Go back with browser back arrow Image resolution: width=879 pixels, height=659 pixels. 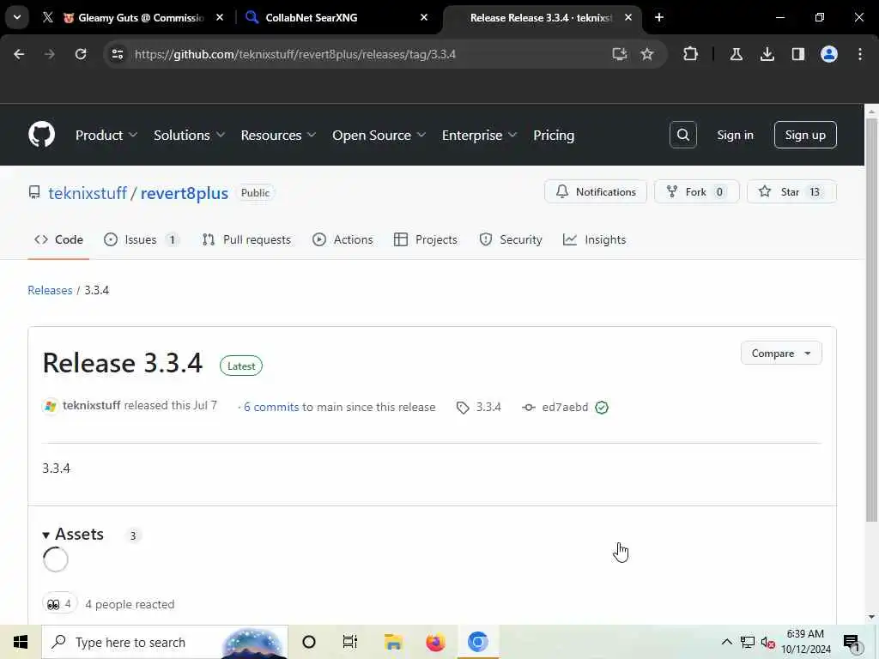(19, 54)
